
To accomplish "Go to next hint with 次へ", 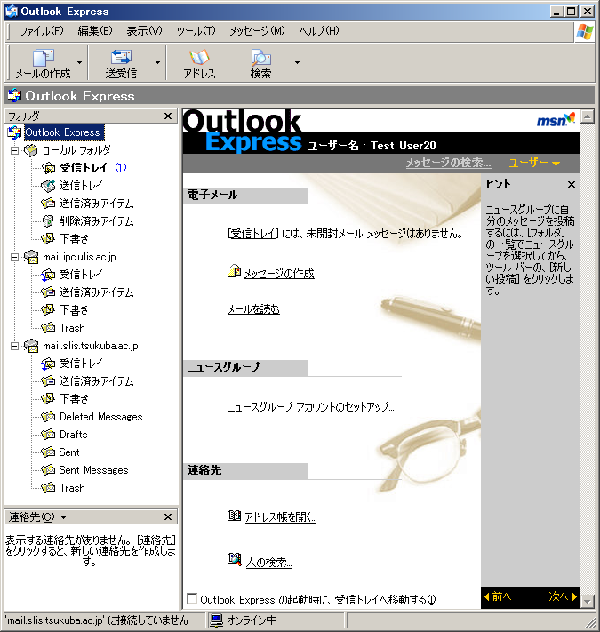I will click(563, 596).
